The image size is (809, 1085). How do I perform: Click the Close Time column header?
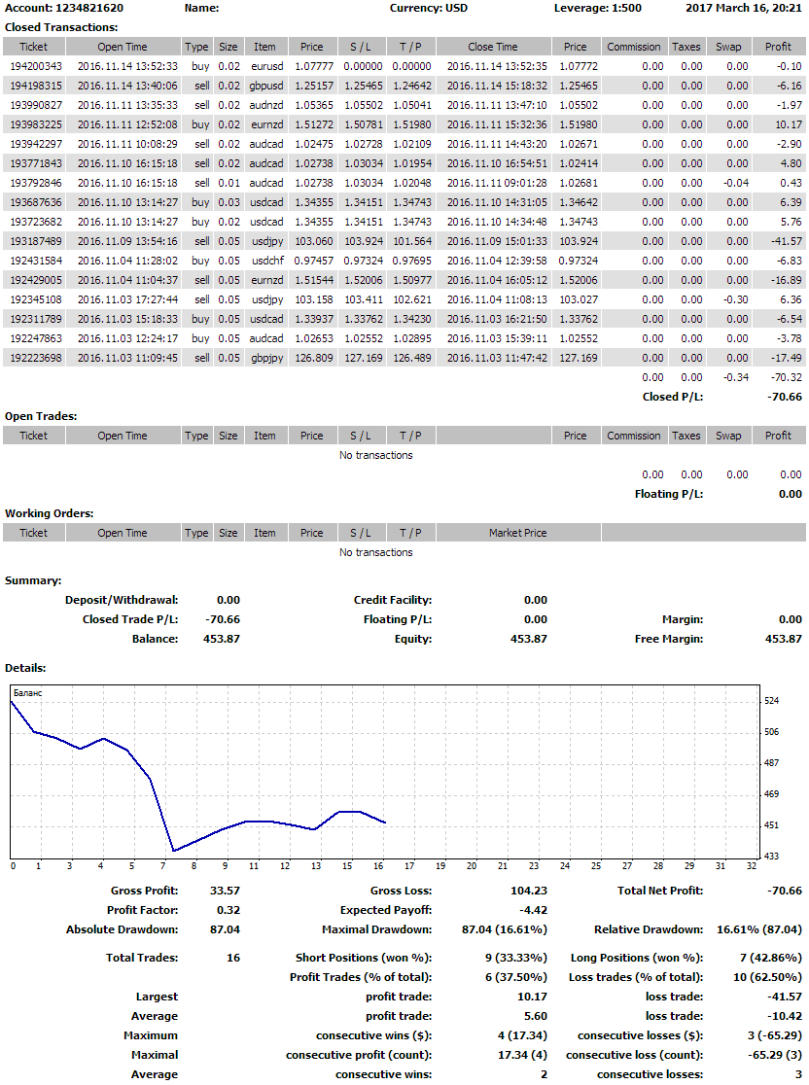tap(493, 47)
